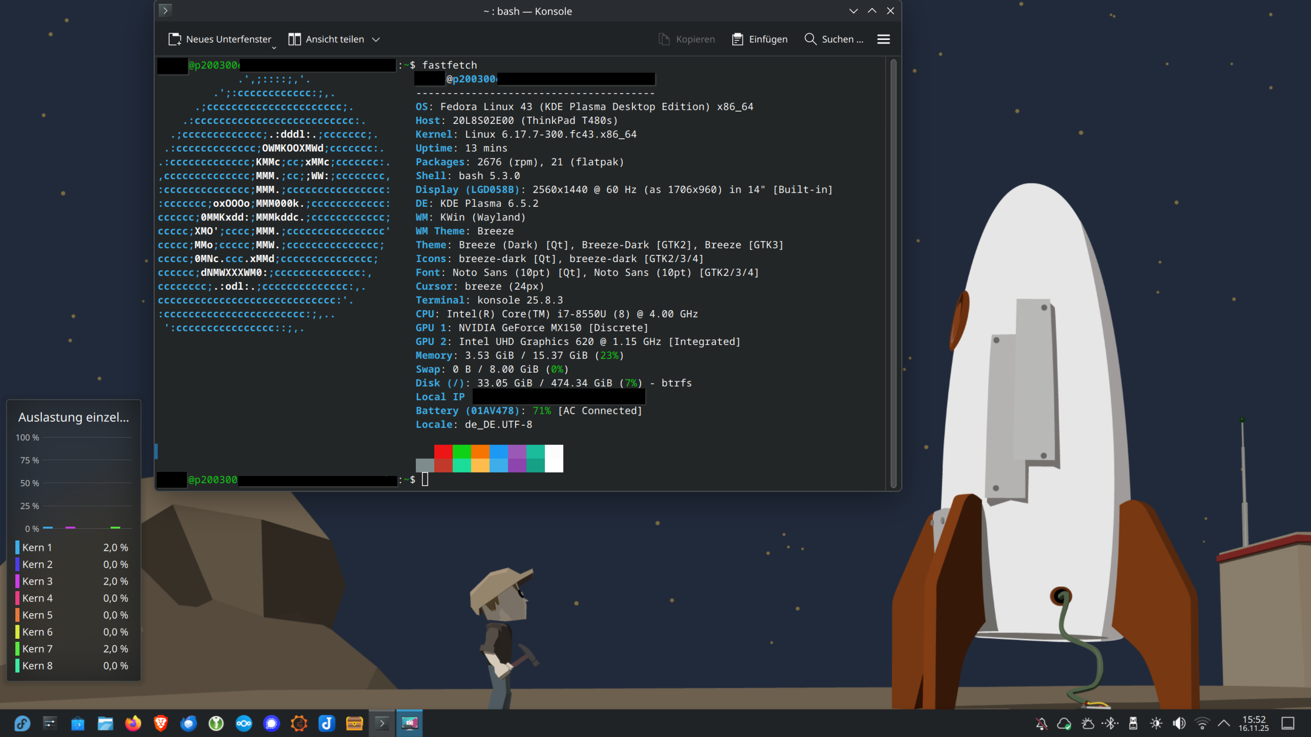
Task: Open Thunderbird mail from the taskbar
Action: point(188,723)
